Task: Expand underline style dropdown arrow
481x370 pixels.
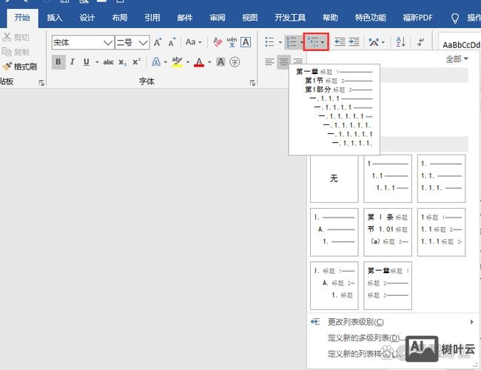Action: [x=97, y=62]
